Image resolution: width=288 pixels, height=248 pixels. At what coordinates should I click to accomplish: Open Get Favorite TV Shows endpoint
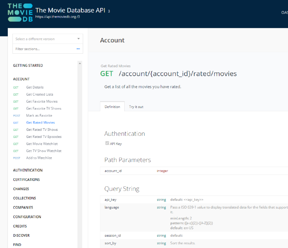44,109
